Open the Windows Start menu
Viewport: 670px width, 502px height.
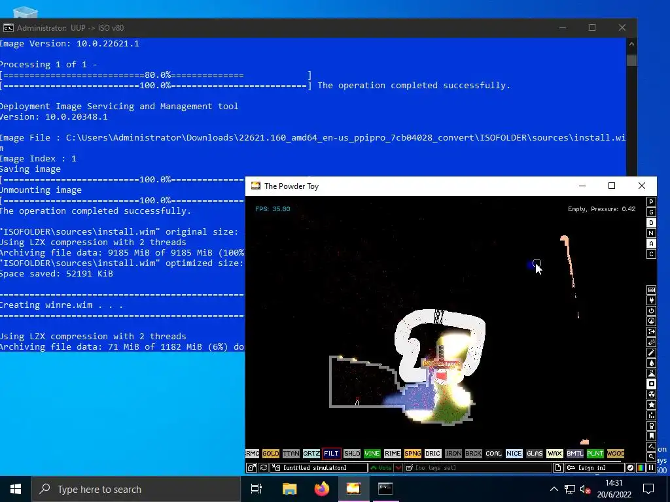16,489
